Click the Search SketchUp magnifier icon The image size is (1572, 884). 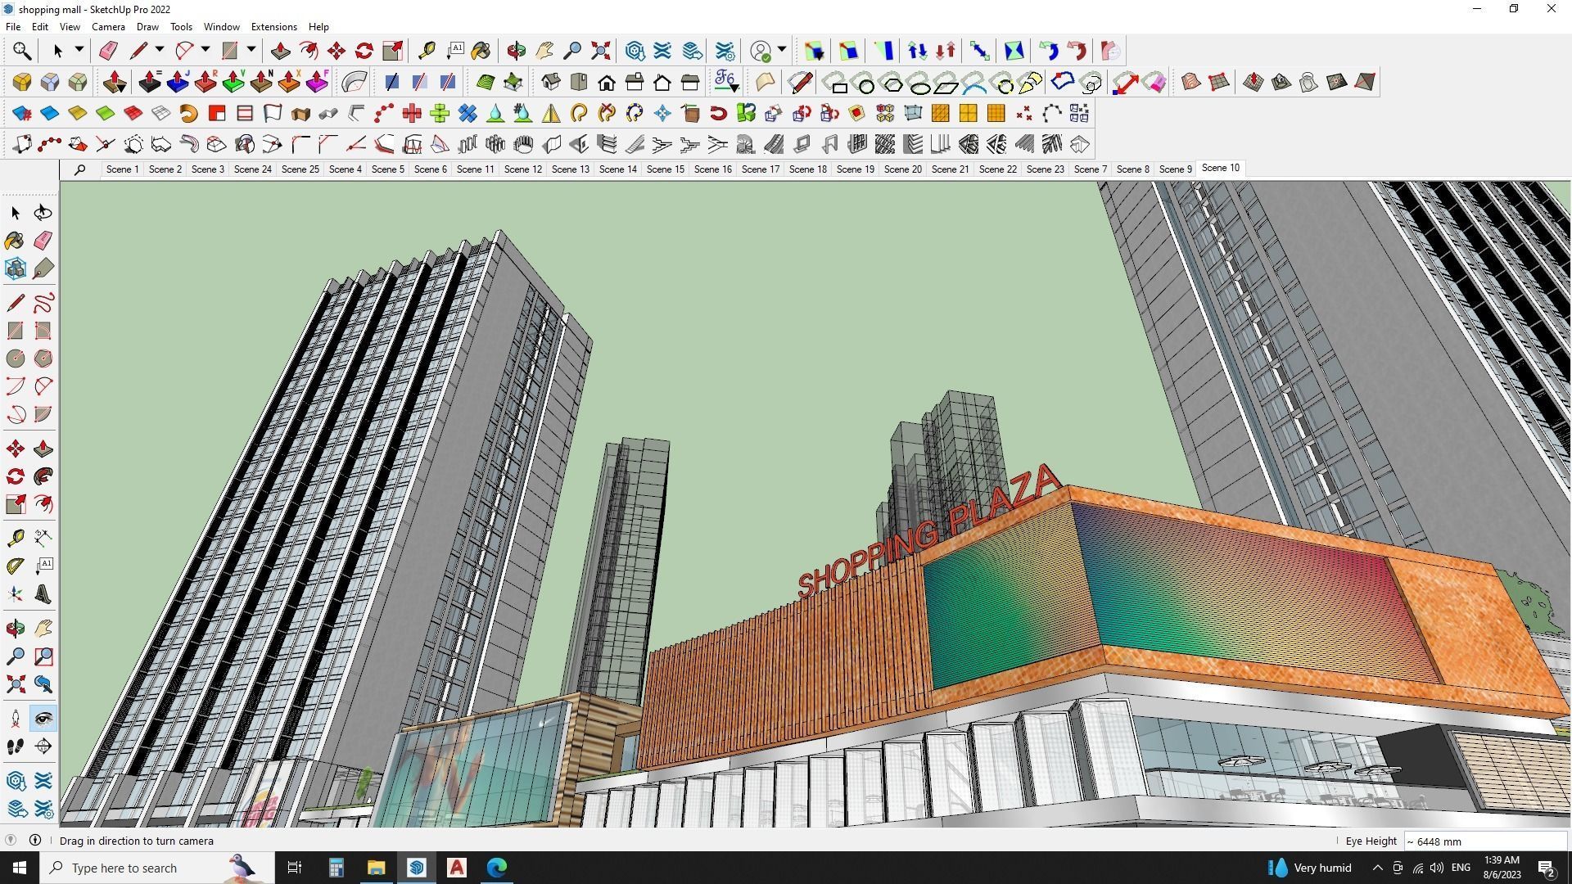(x=22, y=51)
